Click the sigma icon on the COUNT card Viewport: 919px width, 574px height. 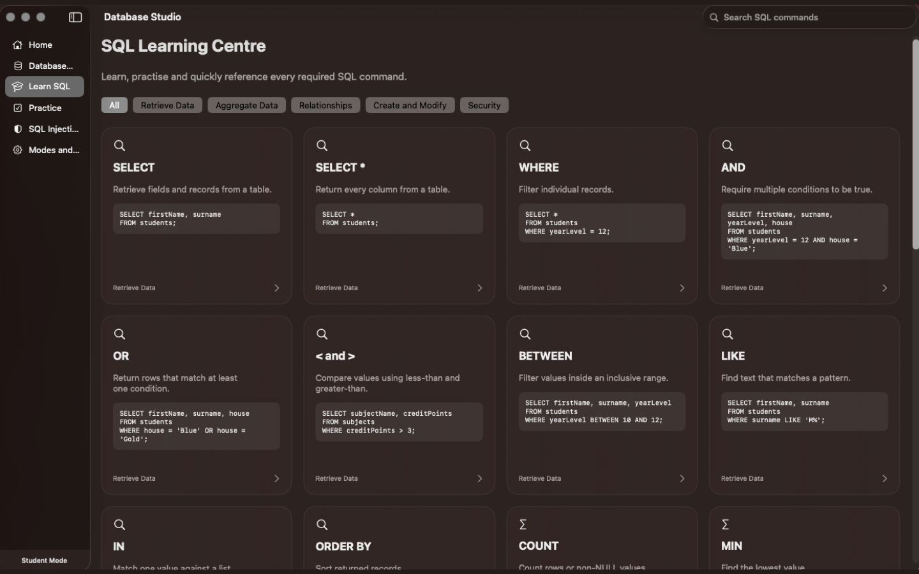click(x=523, y=524)
